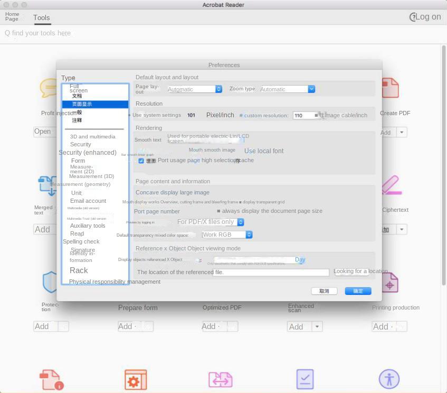Select Security (enhanced) in the type list
Image resolution: width=447 pixels, height=393 pixels.
(88, 153)
